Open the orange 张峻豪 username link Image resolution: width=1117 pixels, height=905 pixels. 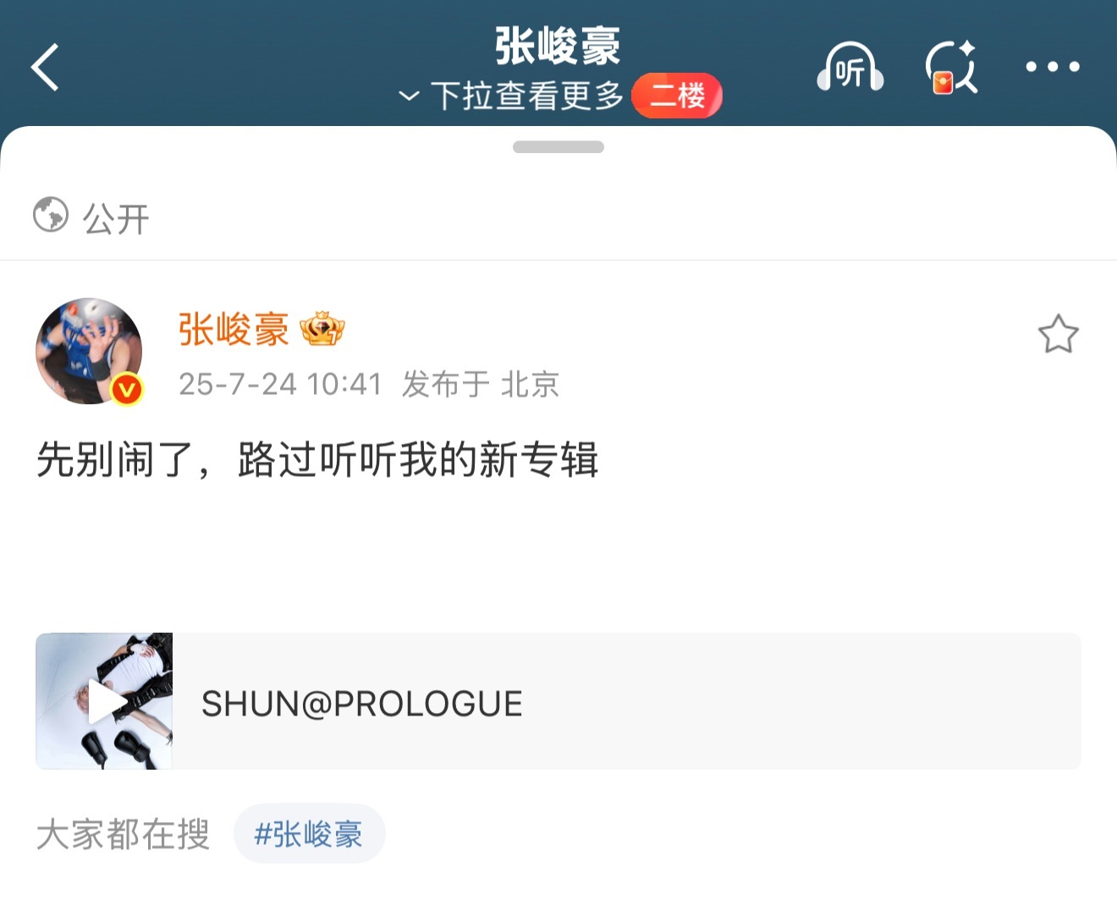(234, 329)
